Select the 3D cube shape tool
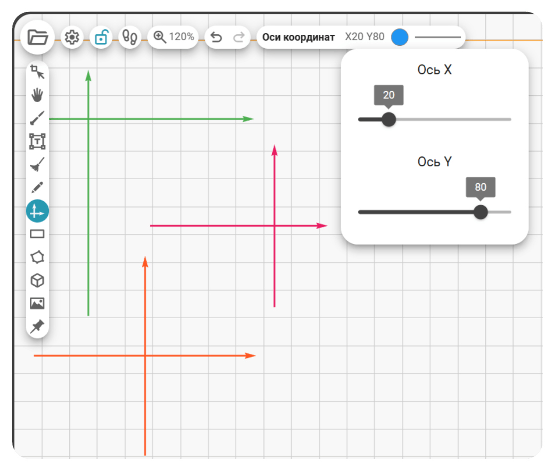This screenshot has width=555, height=467. [x=37, y=280]
